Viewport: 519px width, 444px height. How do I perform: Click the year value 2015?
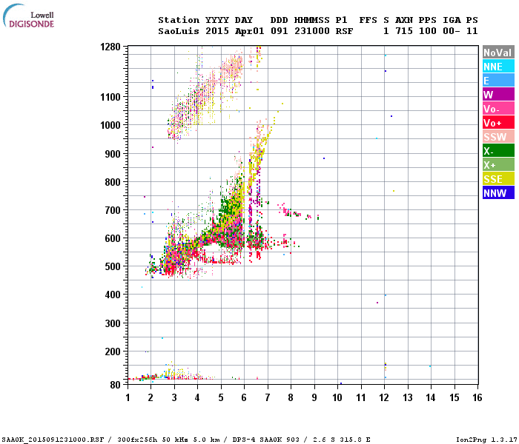click(217, 31)
